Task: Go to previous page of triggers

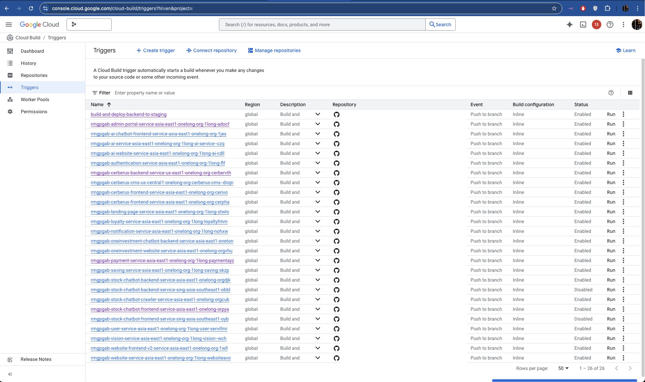Action: [x=616, y=368]
